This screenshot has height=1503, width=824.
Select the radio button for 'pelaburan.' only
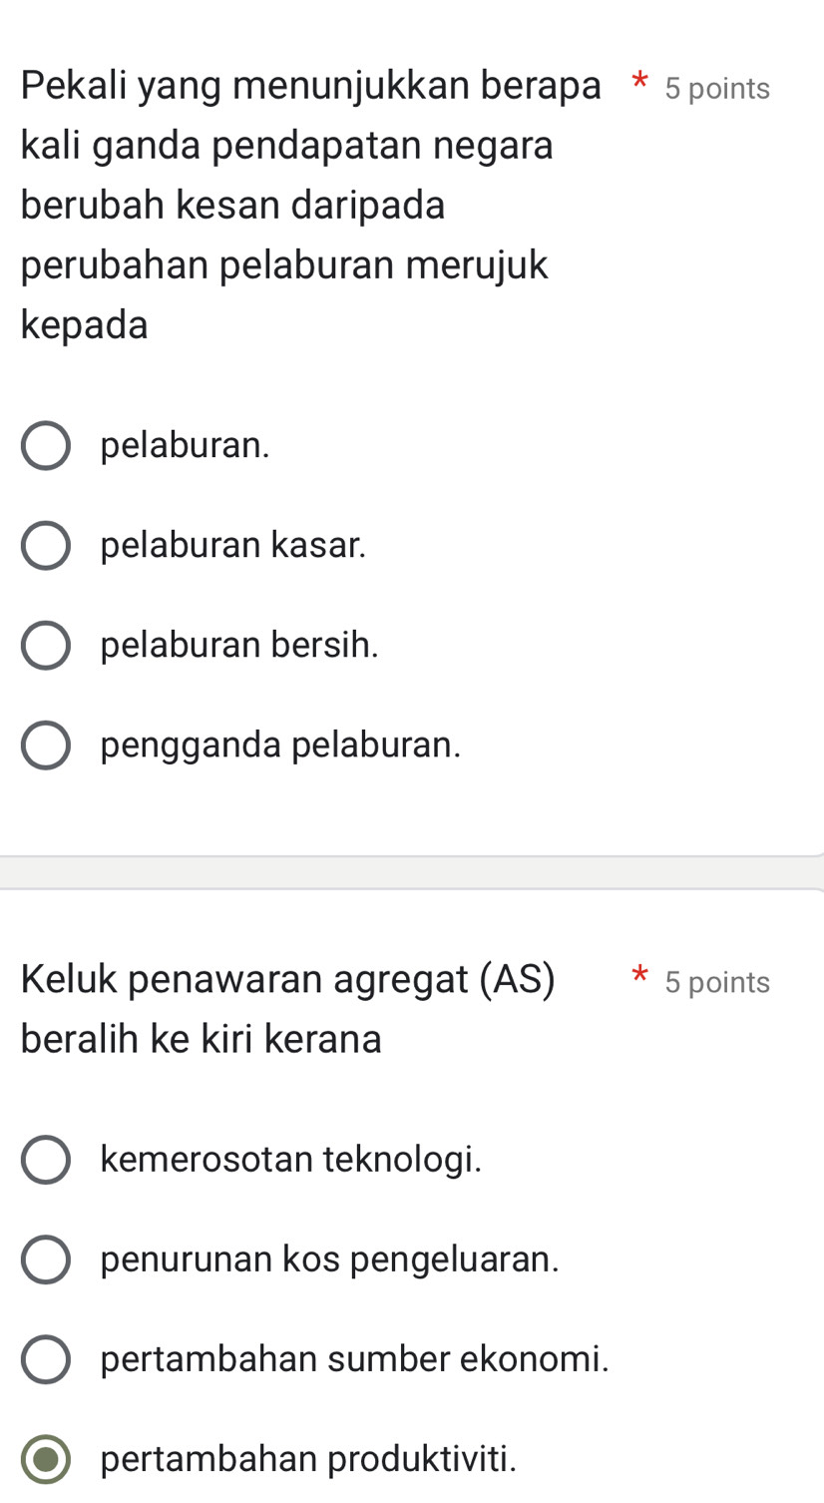click(x=46, y=445)
